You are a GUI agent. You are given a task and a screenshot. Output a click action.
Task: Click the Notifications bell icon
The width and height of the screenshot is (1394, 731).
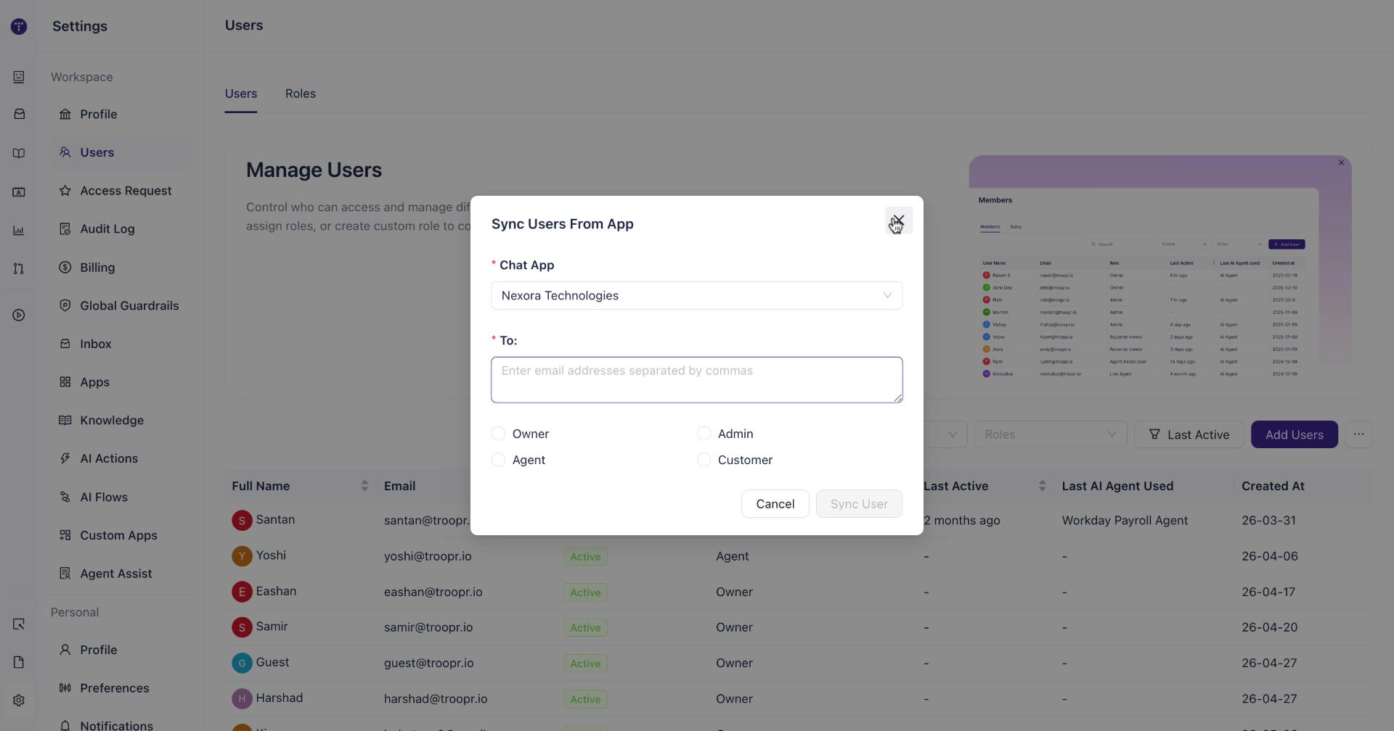pos(65,726)
